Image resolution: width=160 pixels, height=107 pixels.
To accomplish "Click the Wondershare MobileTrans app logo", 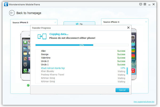I will [x=6, y=4].
